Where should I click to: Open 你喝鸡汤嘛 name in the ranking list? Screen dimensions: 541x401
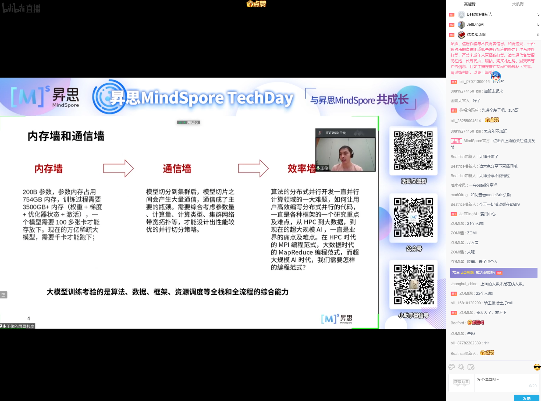tap(476, 35)
